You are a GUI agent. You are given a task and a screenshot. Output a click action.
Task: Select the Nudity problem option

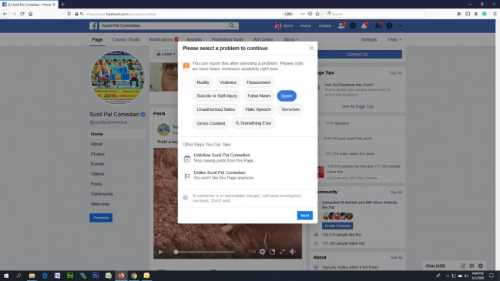coord(203,82)
